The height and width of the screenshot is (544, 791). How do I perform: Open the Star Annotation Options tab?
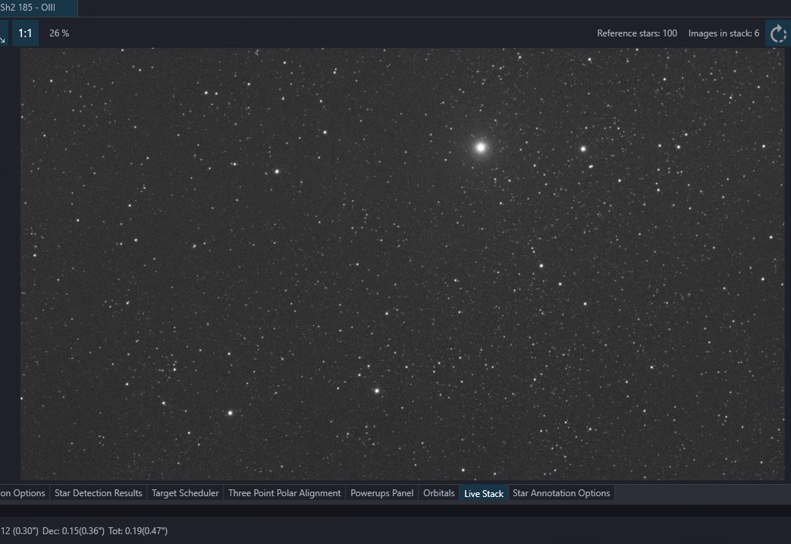point(561,493)
